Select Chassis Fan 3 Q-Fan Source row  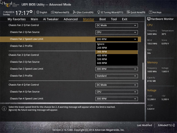[x=25, y=62]
